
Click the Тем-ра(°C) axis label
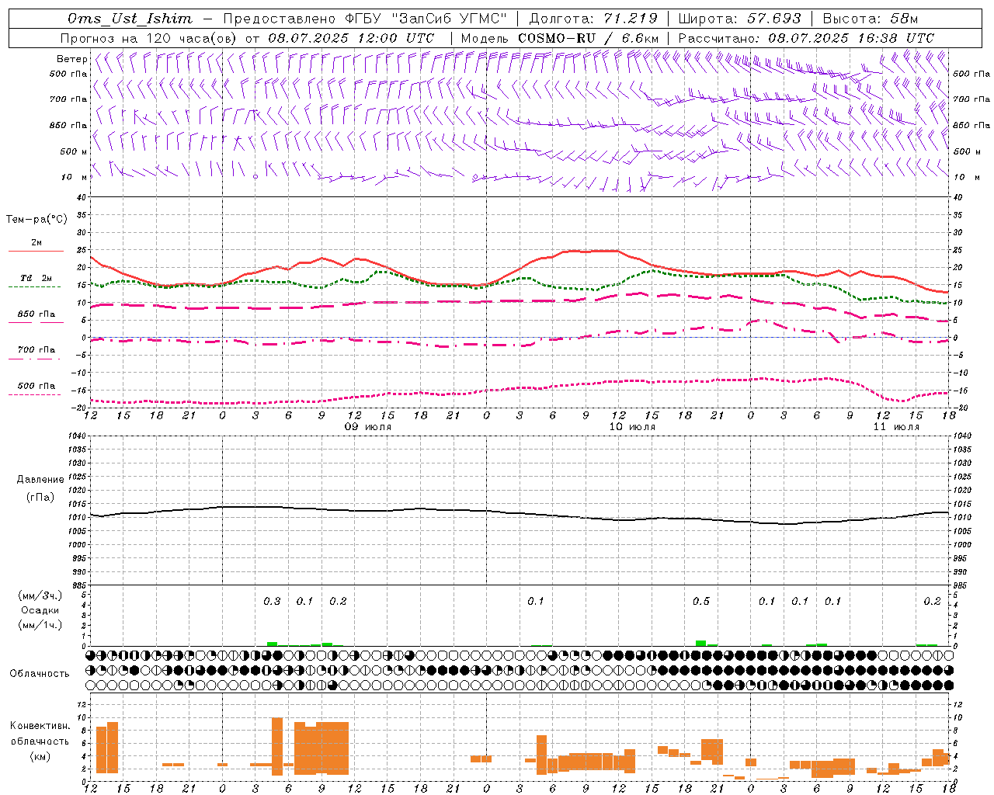point(36,220)
